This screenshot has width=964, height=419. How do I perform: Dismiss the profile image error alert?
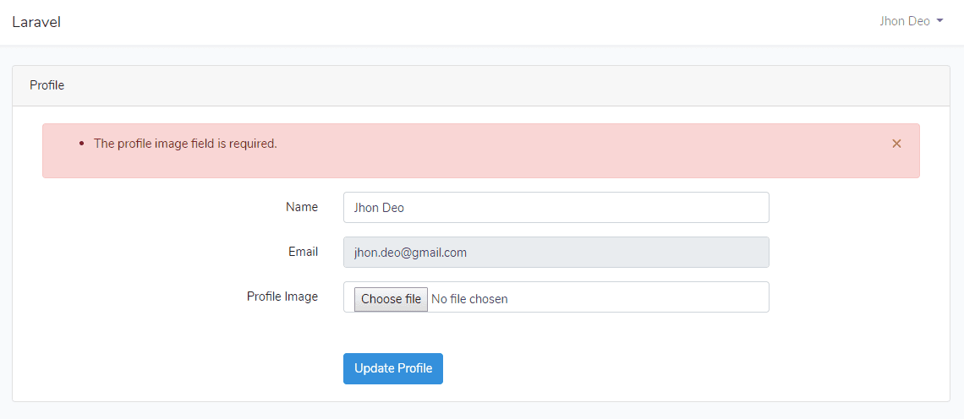point(896,144)
